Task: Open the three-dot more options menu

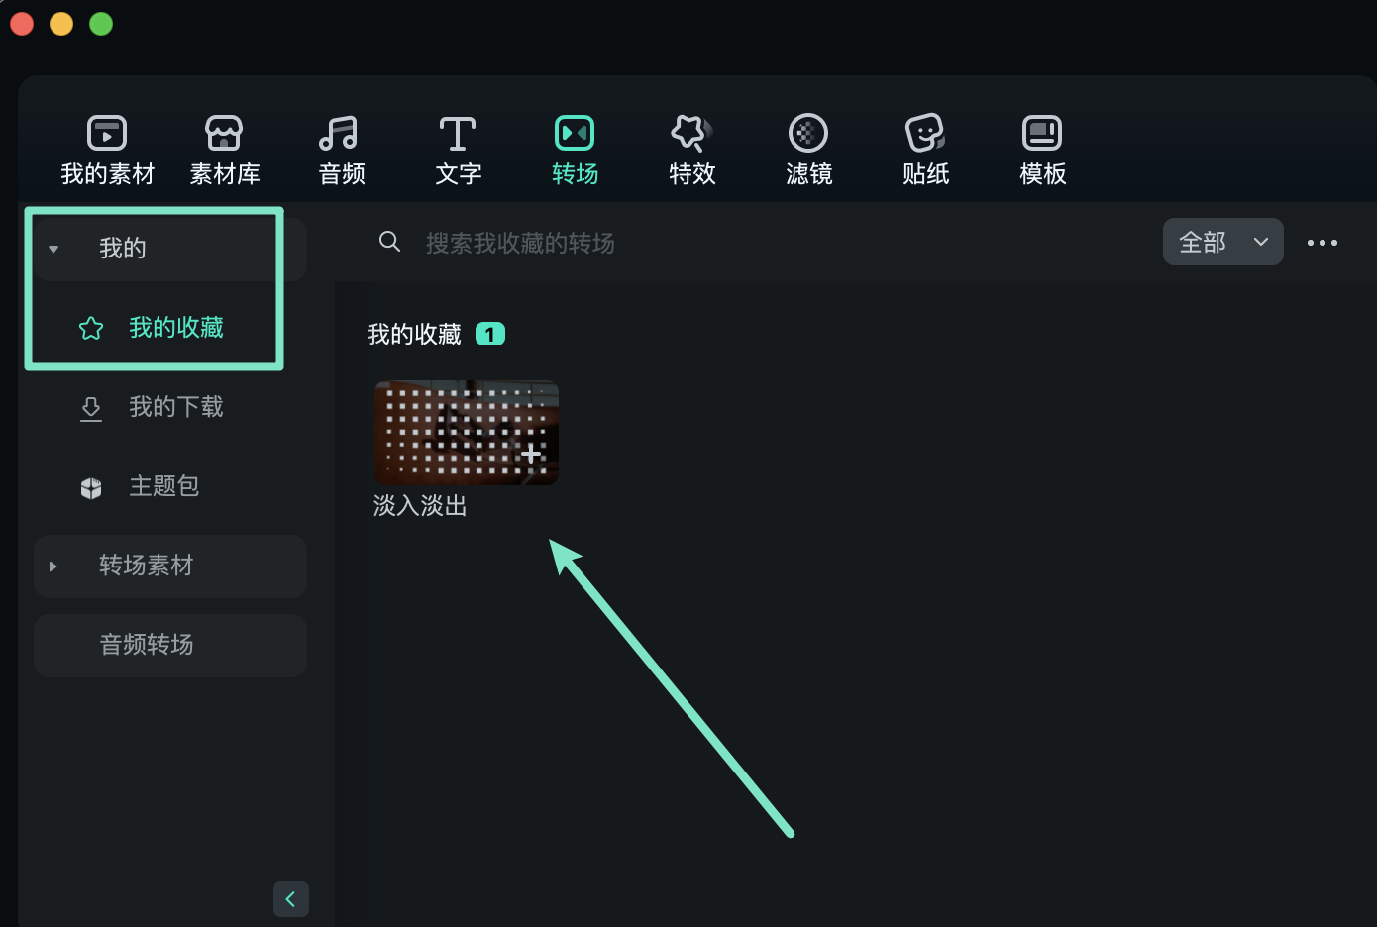Action: coord(1323,241)
